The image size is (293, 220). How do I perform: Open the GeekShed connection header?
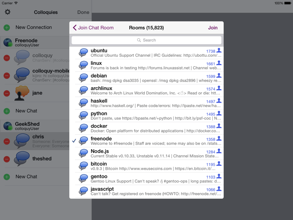[35, 126]
